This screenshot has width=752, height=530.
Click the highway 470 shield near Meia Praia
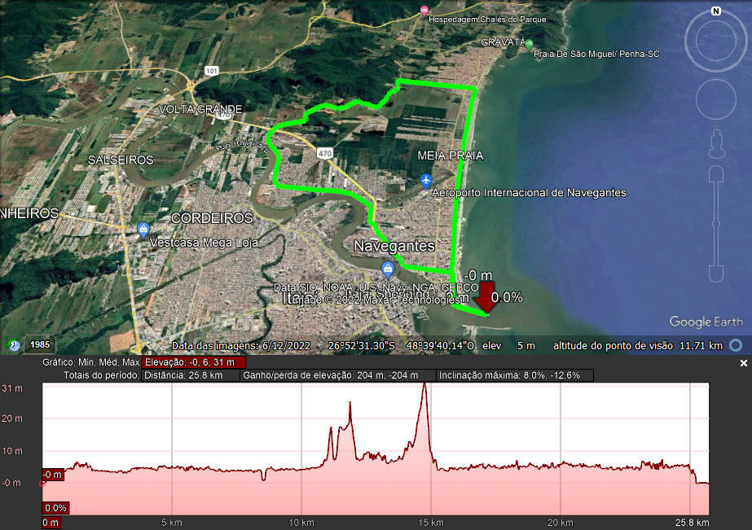click(325, 153)
